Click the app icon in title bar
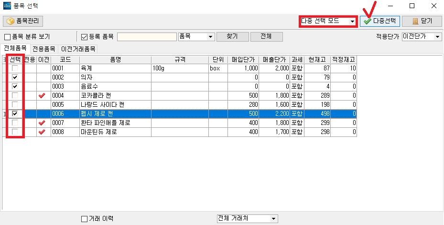 coord(6,6)
